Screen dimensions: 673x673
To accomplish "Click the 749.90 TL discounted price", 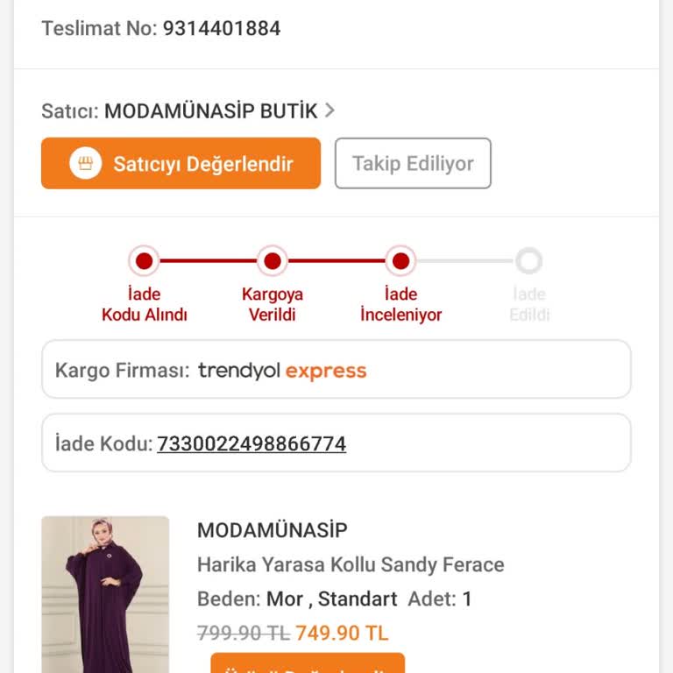I will pyautogui.click(x=342, y=633).
